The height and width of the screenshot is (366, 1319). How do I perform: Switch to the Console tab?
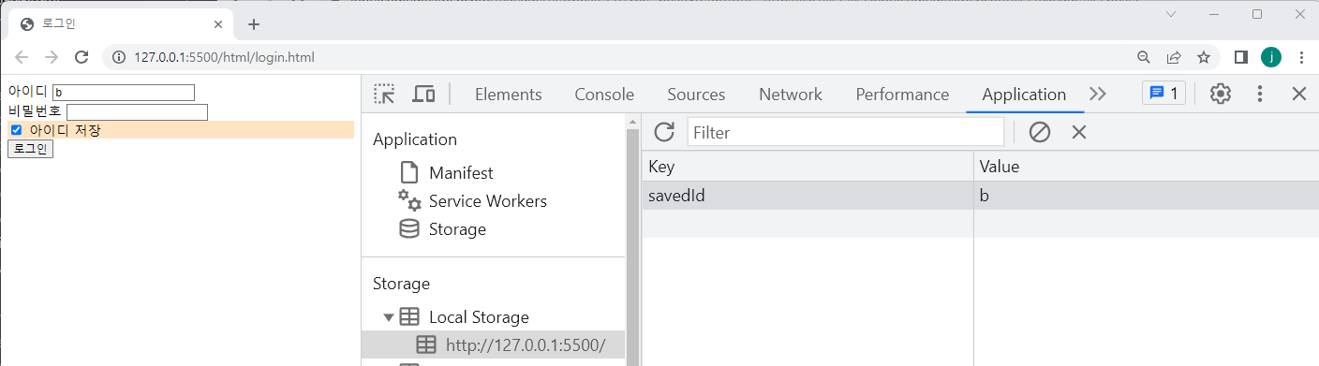(x=604, y=94)
